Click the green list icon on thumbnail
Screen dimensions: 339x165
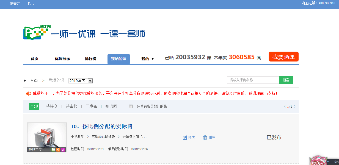[53, 149]
